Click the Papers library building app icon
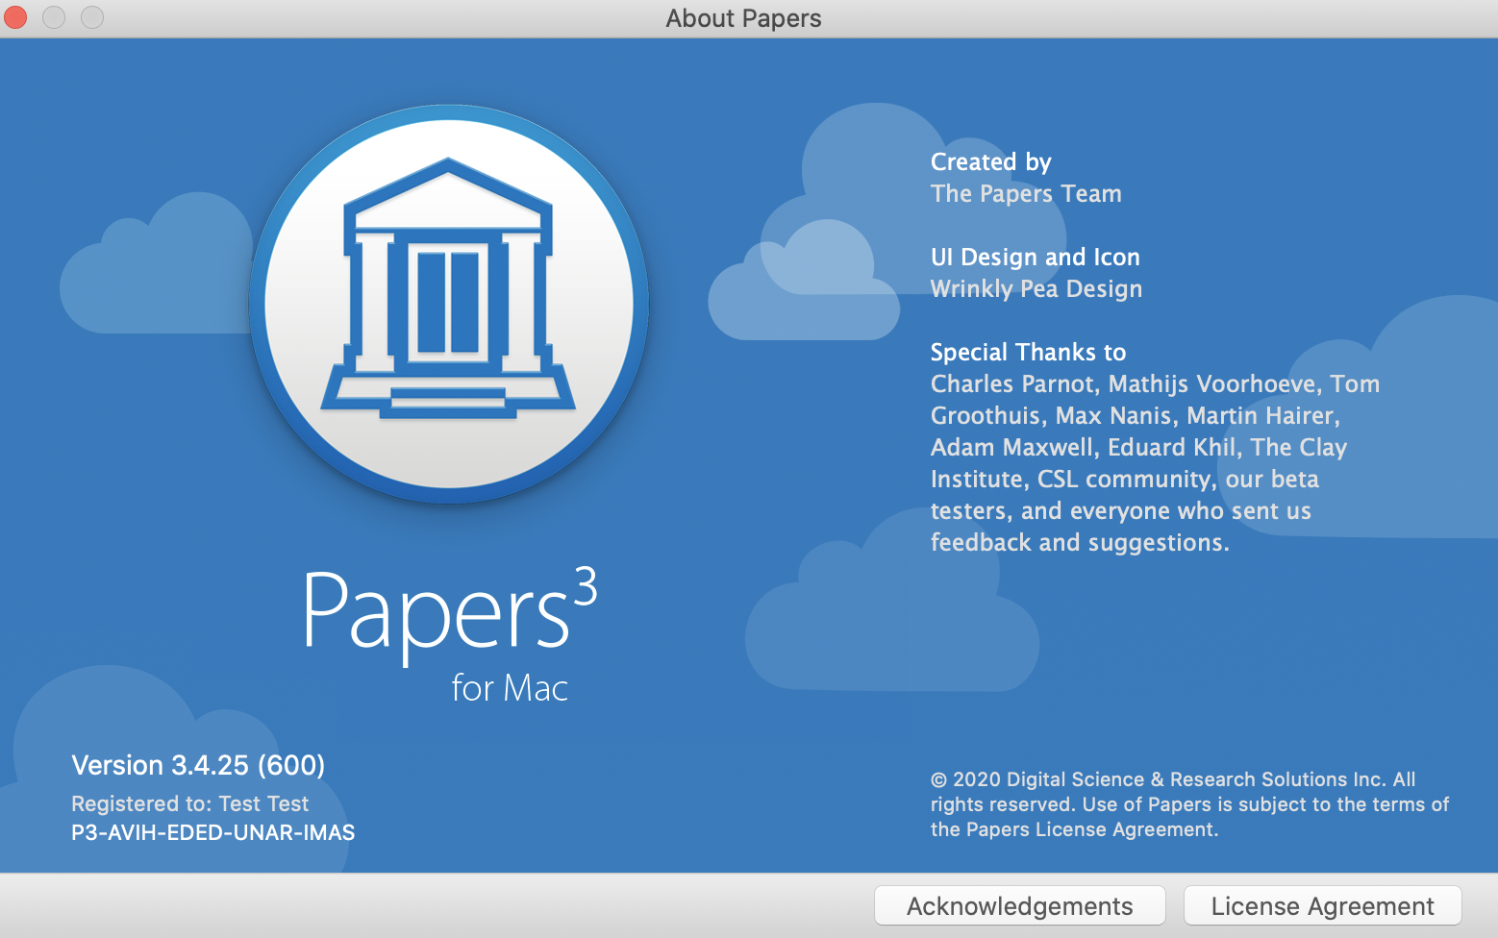The width and height of the screenshot is (1498, 938). pos(449,304)
